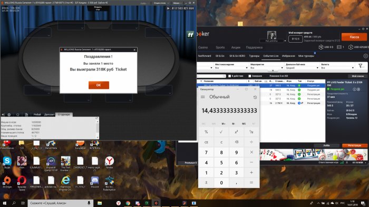Viewport: 369px width, 207px height.
Task: Click the orange Регистрация button in lobby
Action: tap(354, 145)
